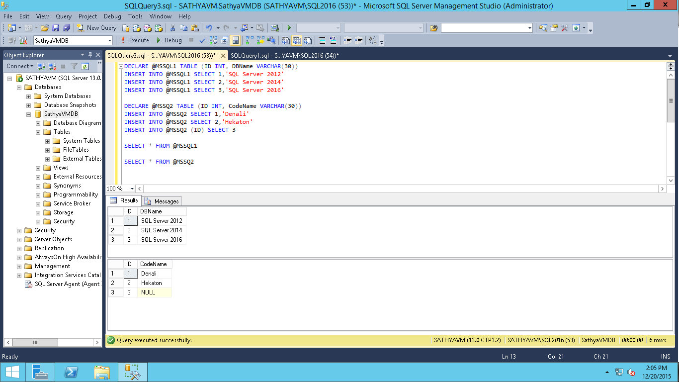Select the Results tab

point(124,200)
